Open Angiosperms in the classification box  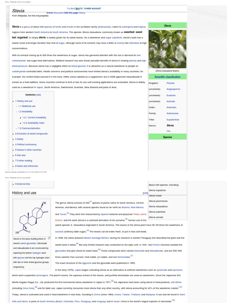click(x=173, y=89)
